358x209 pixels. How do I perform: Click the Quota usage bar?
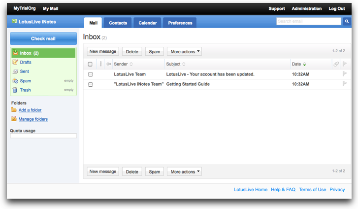(x=43, y=136)
